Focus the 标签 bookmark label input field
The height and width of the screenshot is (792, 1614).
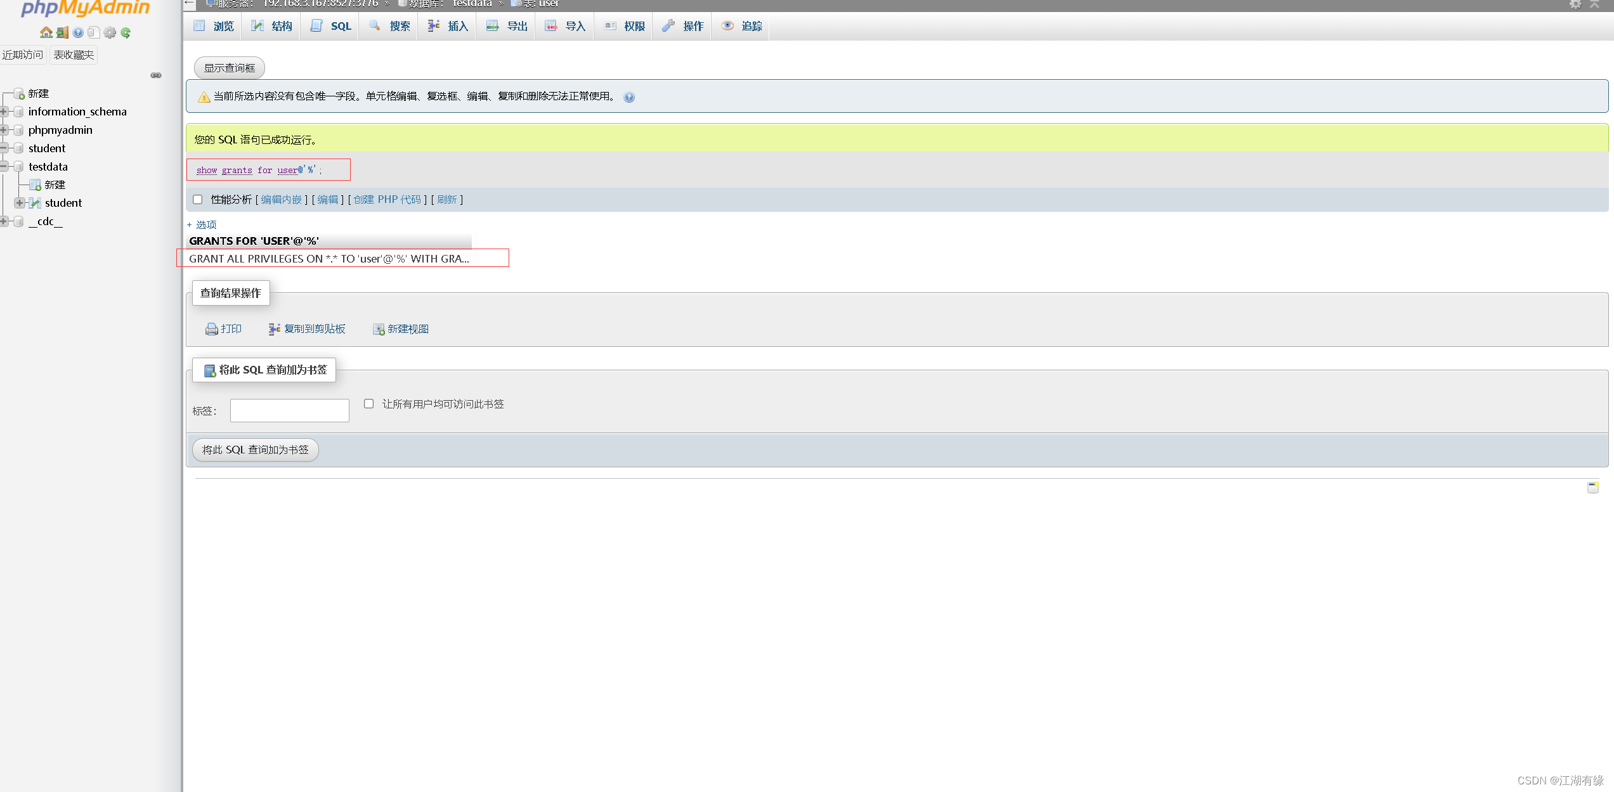(x=290, y=410)
